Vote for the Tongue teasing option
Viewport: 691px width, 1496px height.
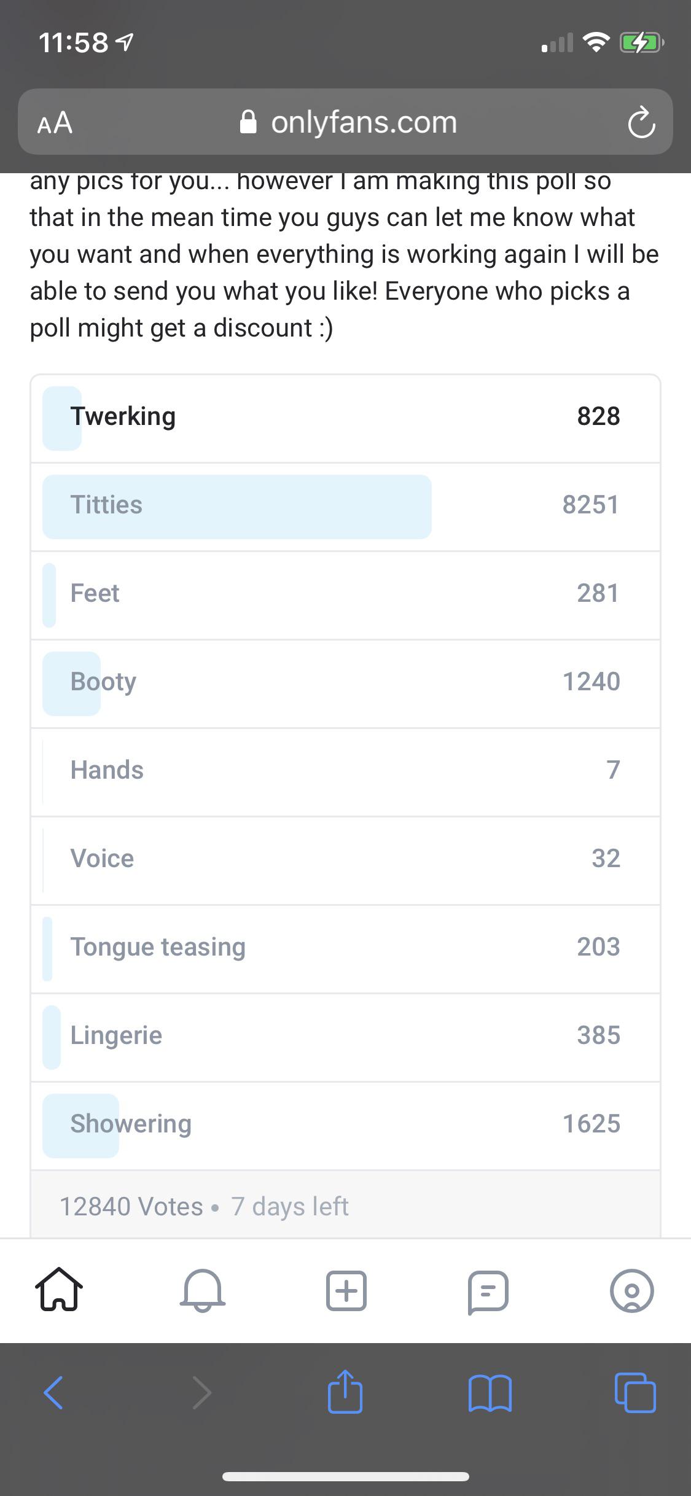[x=345, y=946]
